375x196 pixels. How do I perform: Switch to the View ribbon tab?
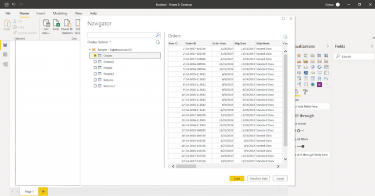click(x=79, y=13)
